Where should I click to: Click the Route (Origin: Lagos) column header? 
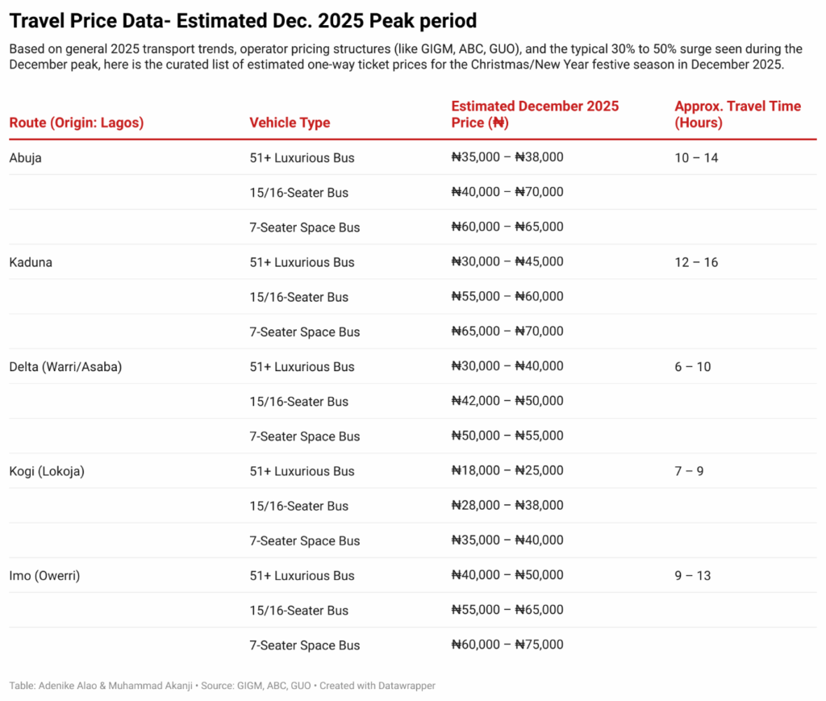tap(76, 123)
